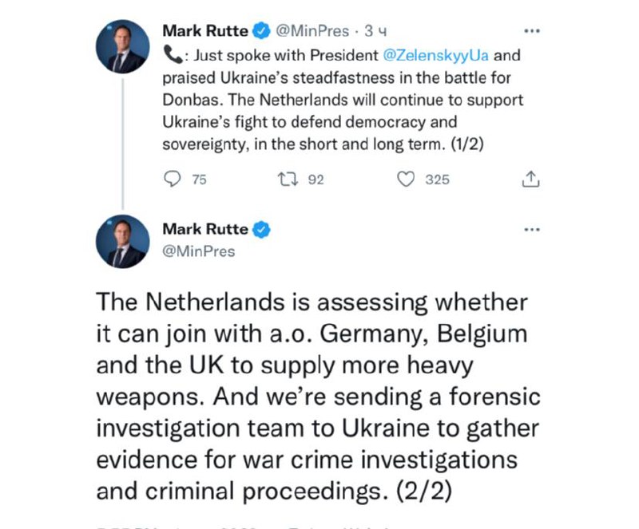Click the tweet text about heavy weapons

point(318,397)
